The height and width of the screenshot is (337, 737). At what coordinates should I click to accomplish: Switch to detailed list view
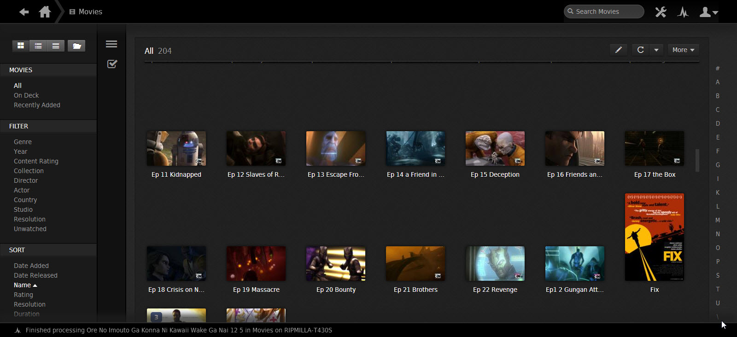pyautogui.click(x=38, y=46)
